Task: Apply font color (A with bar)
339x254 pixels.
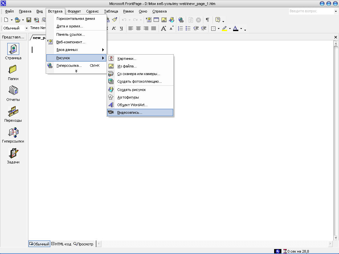Action: [236, 28]
